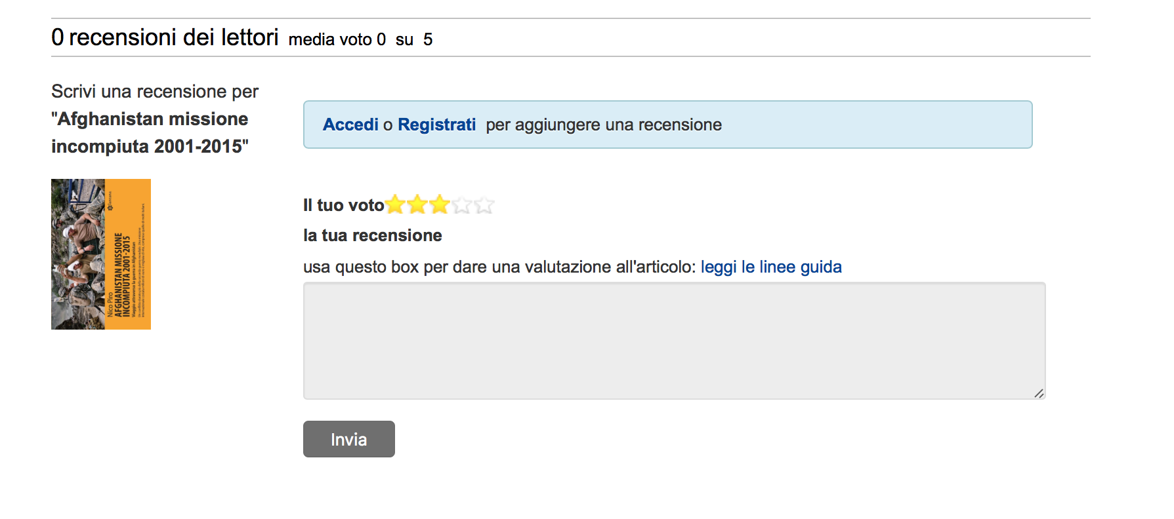Click the bold book title 'Afghanistan missione incompiuta'
This screenshot has height=519, width=1174.
point(150,132)
